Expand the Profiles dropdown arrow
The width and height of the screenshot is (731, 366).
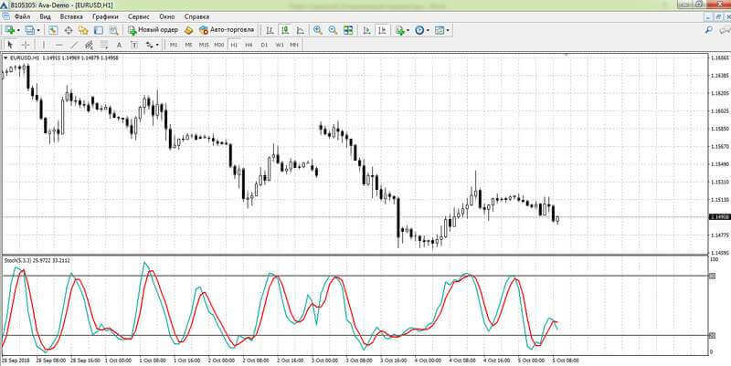coord(38,31)
